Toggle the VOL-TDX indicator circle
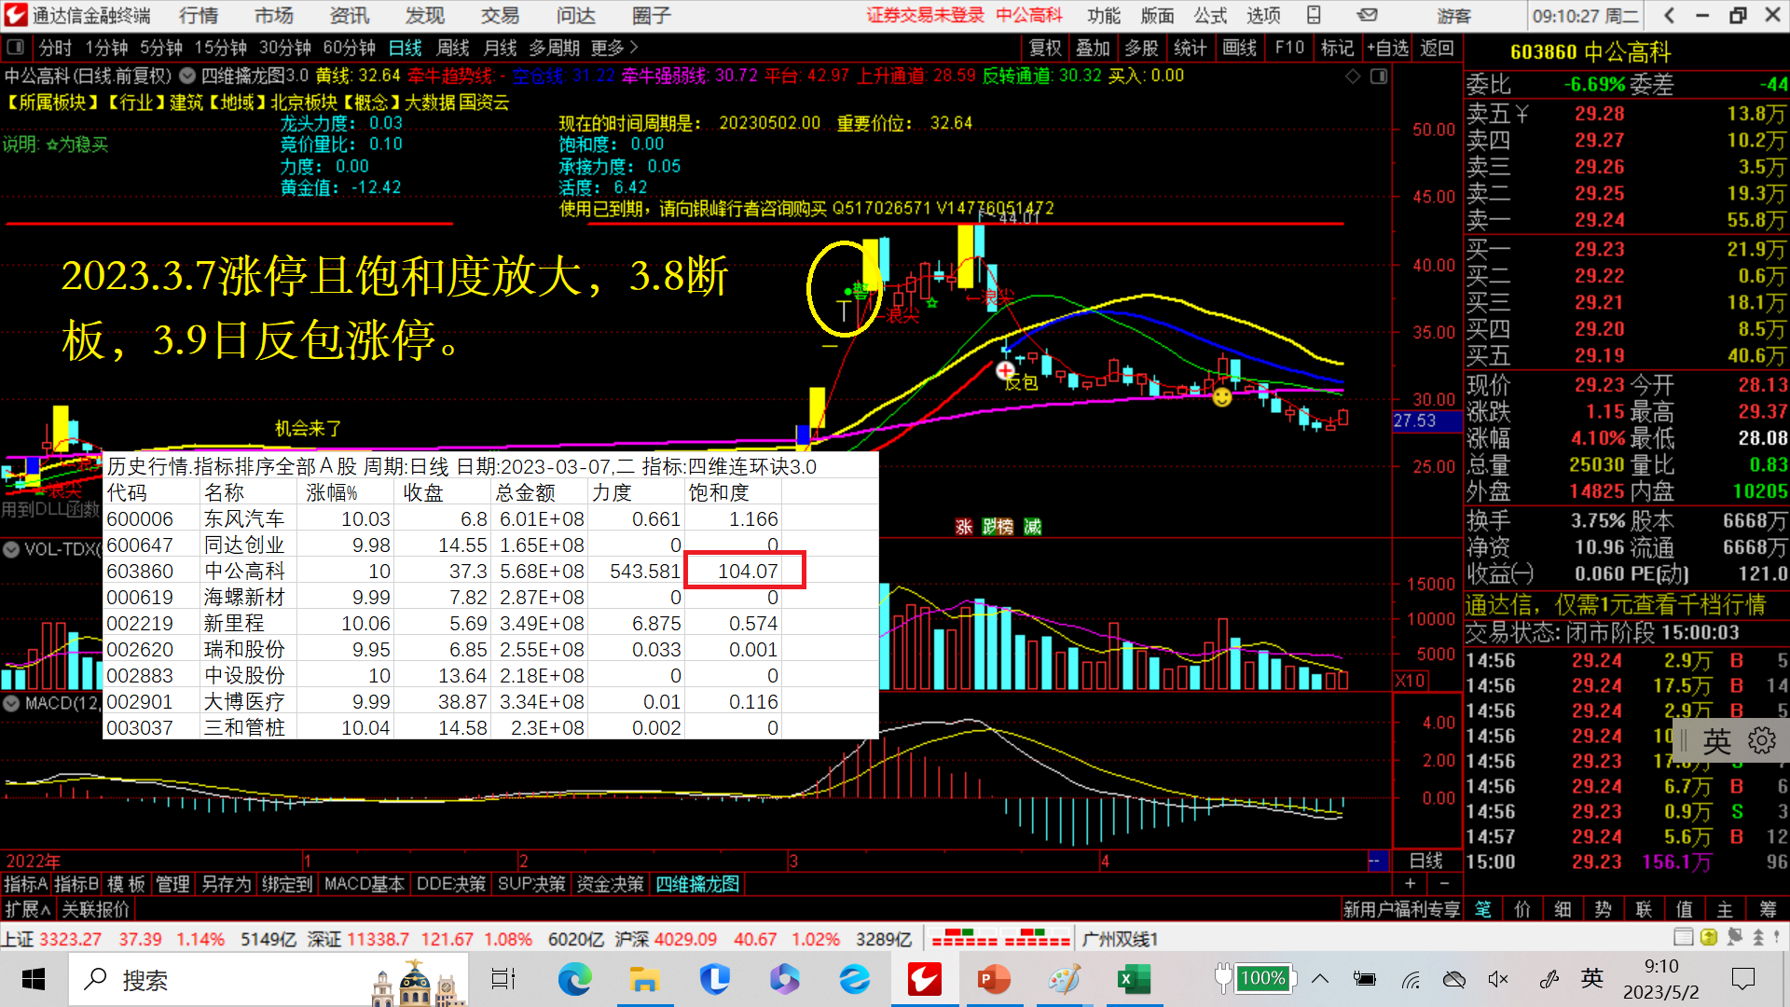Screen dimensions: 1790x1007 [11, 549]
